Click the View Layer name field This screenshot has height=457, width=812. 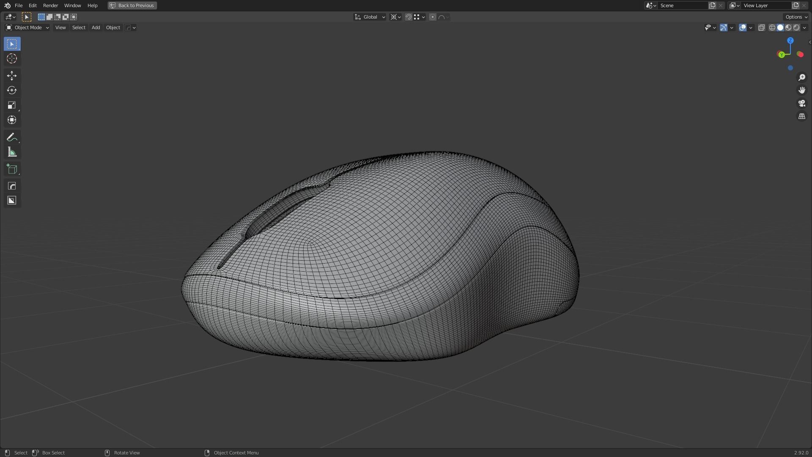[766, 6]
